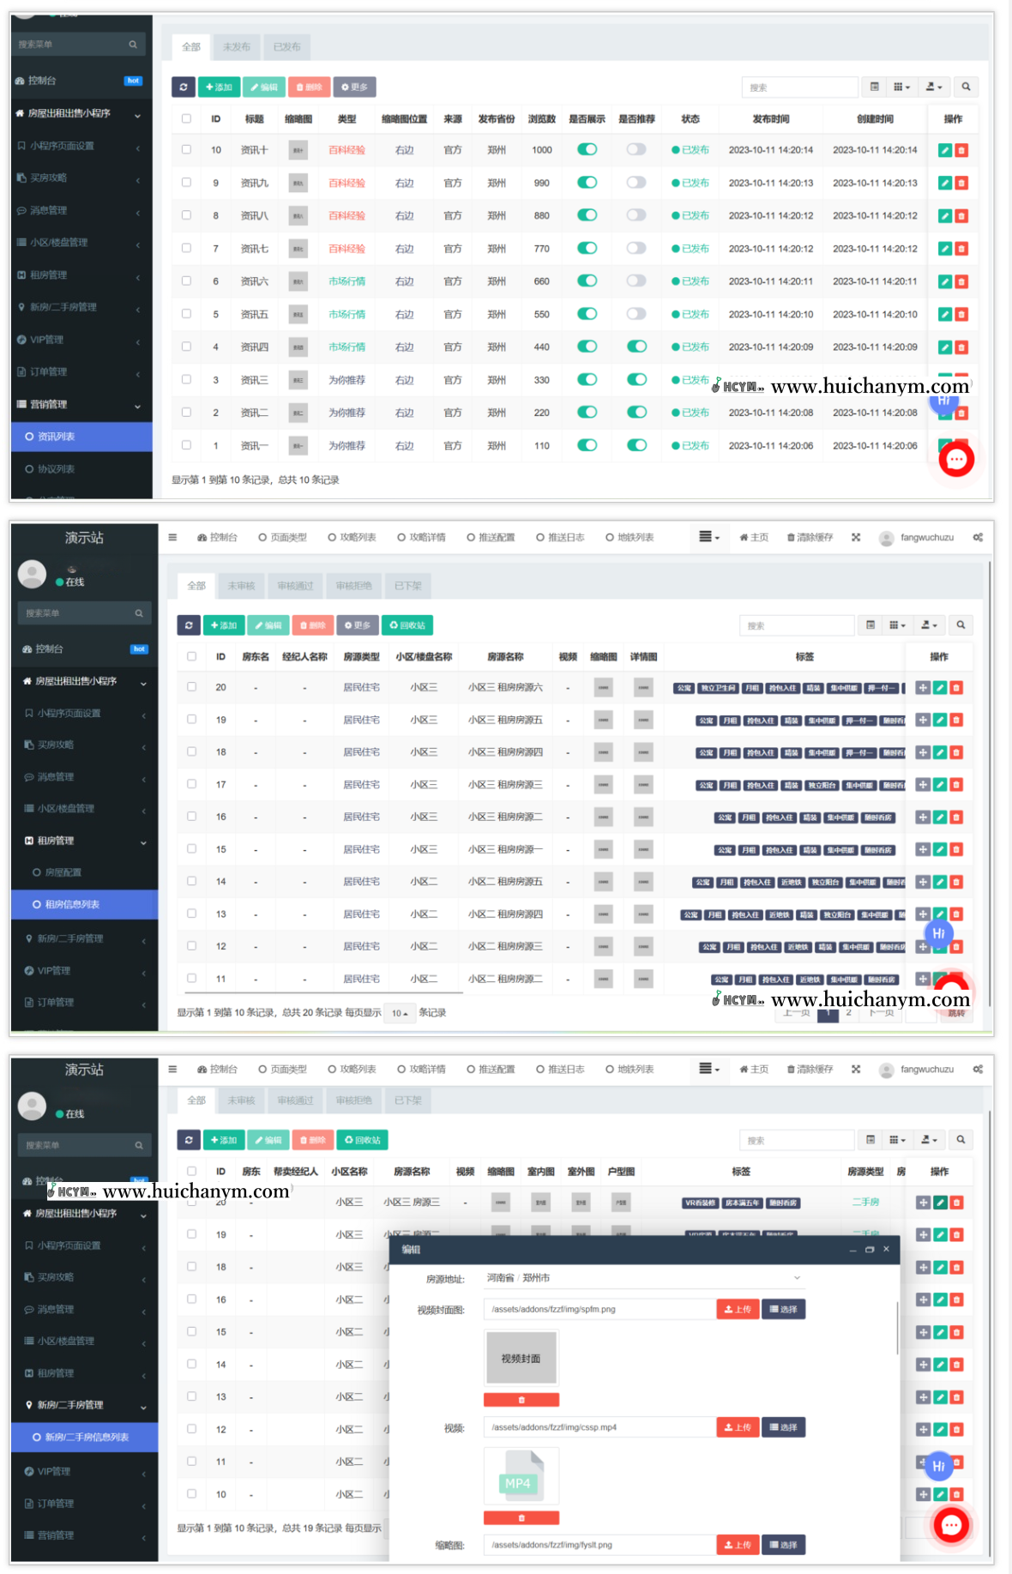Open the red chat bubble widget in the edit dialog panel
The height and width of the screenshot is (1574, 1012).
click(x=951, y=1525)
